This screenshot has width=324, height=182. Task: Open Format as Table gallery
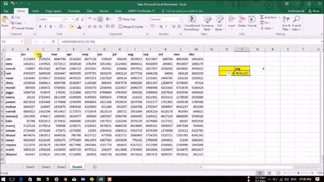tap(208, 23)
